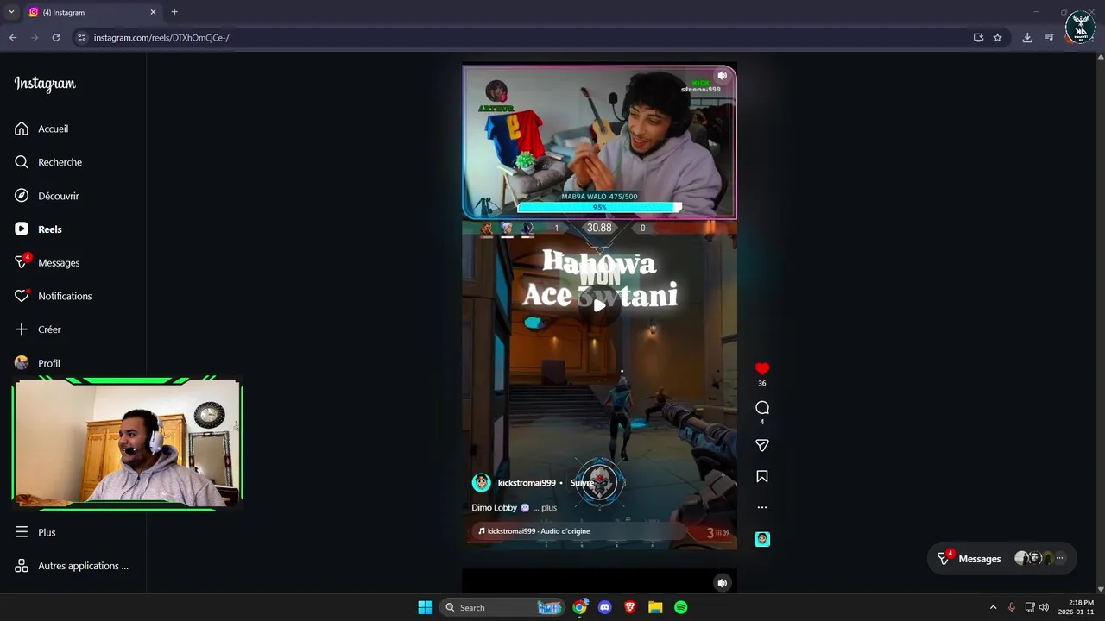Click MAB9A WALO 475/500 progress bar
1105x621 pixels.
click(599, 207)
